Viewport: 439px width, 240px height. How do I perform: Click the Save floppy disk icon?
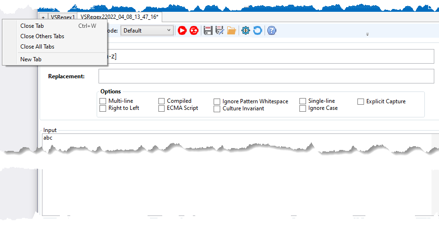208,31
